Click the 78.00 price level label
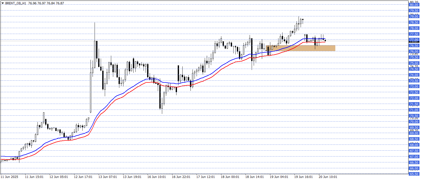Image resolution: width=421 pixels, height=180 pixels. [414, 28]
